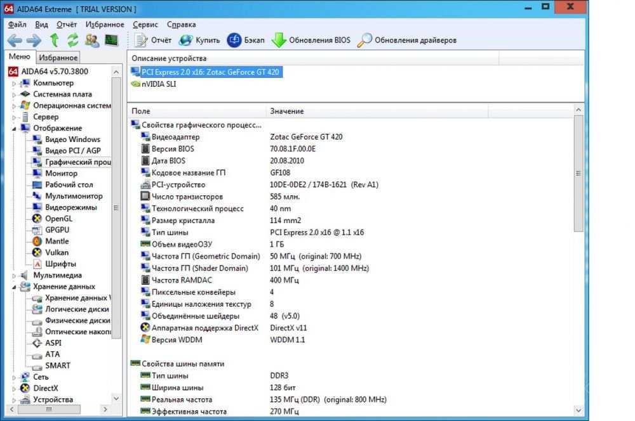Viewport: 635px width, 421px height.
Task: Click the ASPI icon in tree
Action: pos(37,343)
